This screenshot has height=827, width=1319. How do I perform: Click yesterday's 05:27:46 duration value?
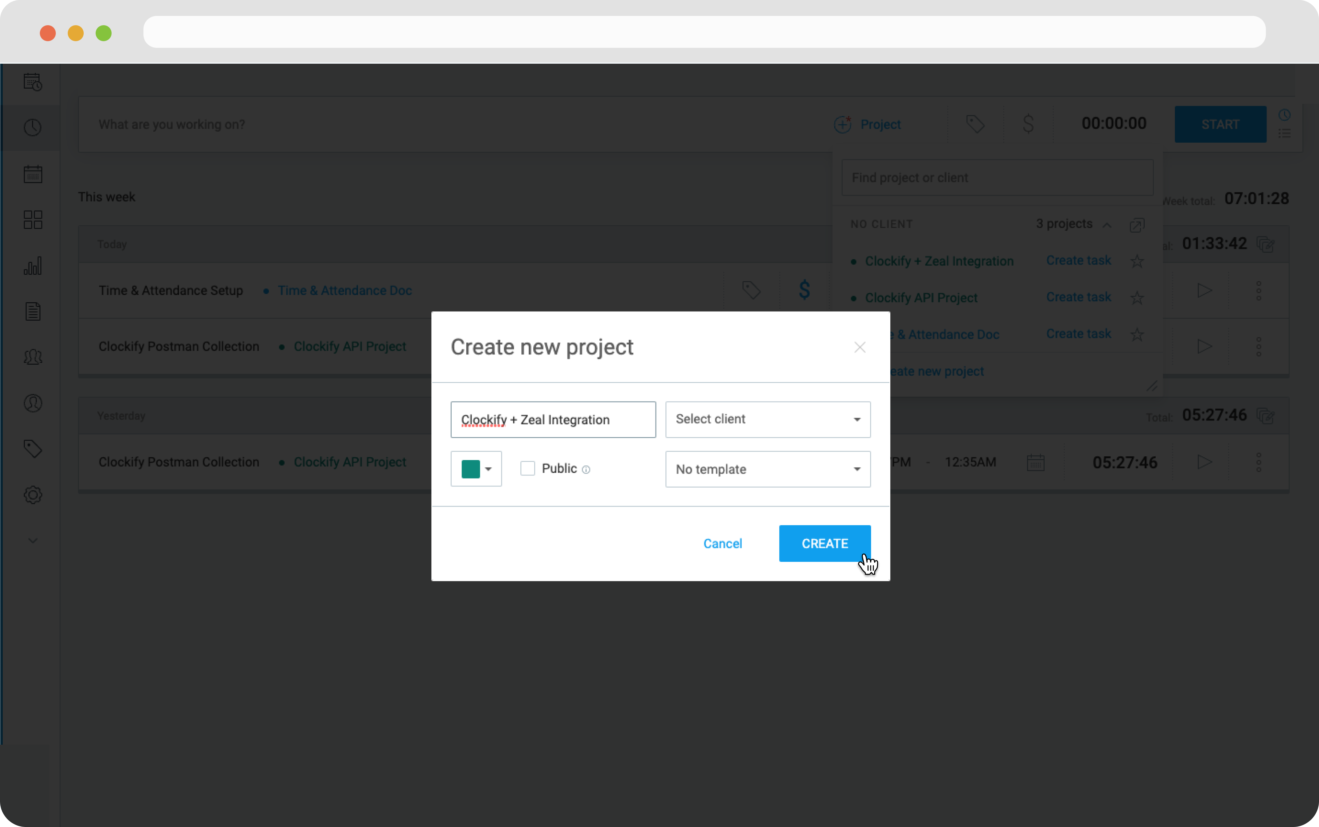click(x=1125, y=463)
